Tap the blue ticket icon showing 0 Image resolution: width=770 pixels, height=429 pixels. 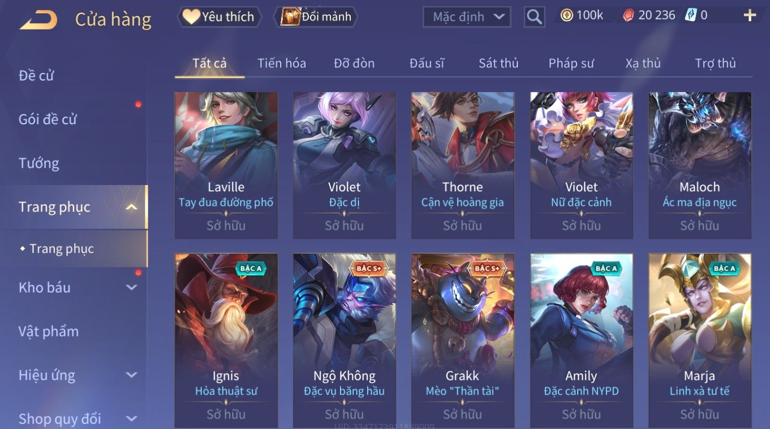pyautogui.click(x=691, y=15)
